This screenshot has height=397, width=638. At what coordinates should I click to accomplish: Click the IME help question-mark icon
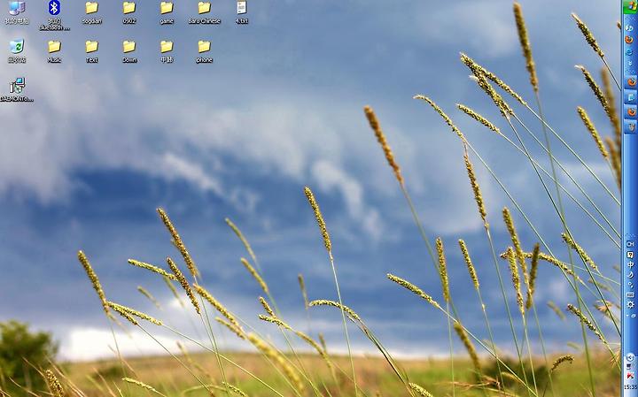(x=630, y=256)
